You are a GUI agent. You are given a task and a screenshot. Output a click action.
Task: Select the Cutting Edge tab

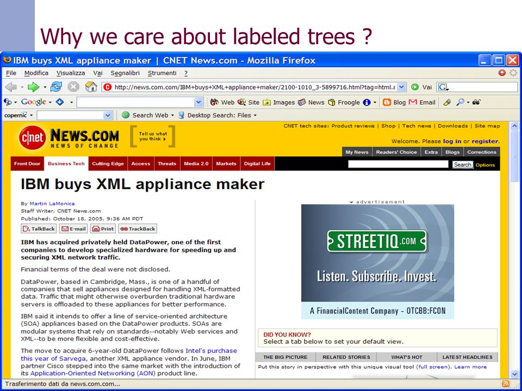[108, 163]
